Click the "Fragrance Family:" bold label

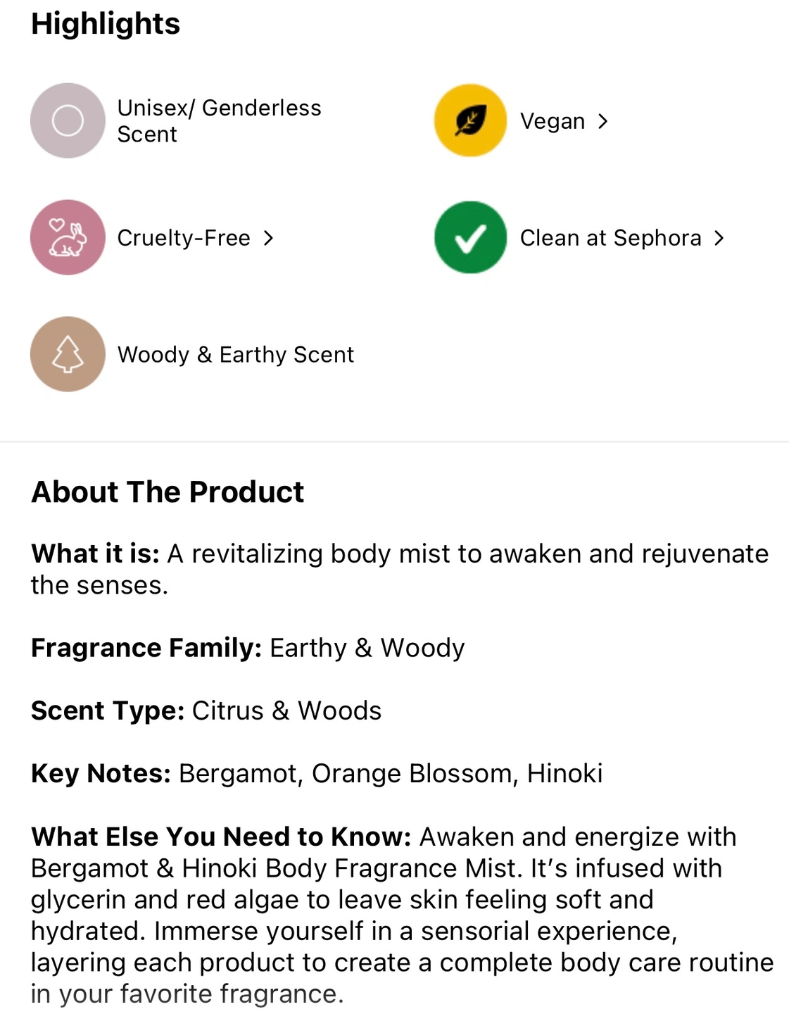click(x=146, y=648)
